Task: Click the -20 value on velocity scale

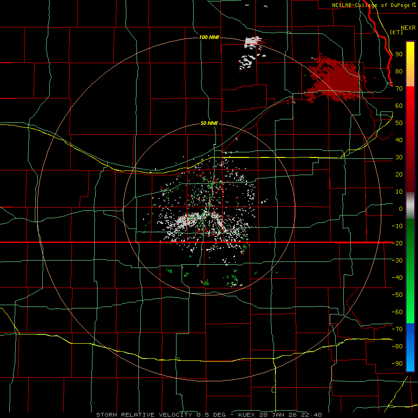Action: (397, 243)
